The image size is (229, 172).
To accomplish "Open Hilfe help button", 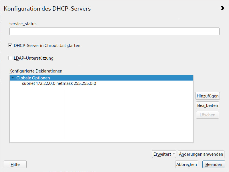I will pos(15,164).
